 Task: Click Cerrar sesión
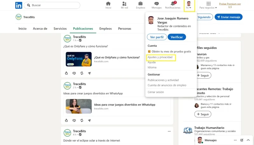(156, 92)
